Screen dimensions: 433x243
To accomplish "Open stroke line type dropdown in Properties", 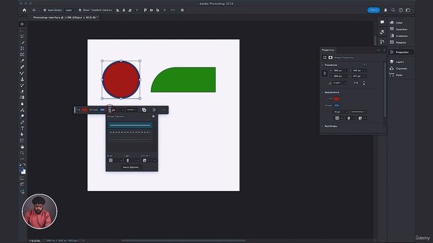I will coord(359,112).
